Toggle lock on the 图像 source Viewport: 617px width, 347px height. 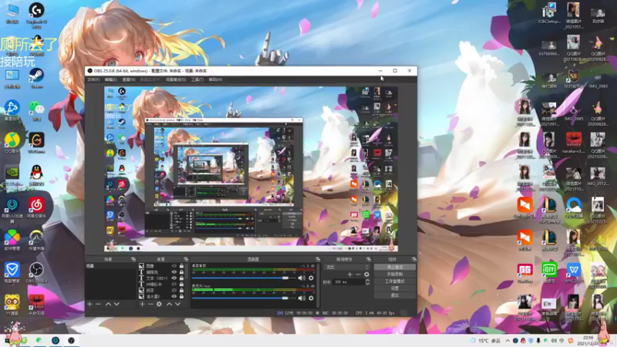[x=181, y=266]
